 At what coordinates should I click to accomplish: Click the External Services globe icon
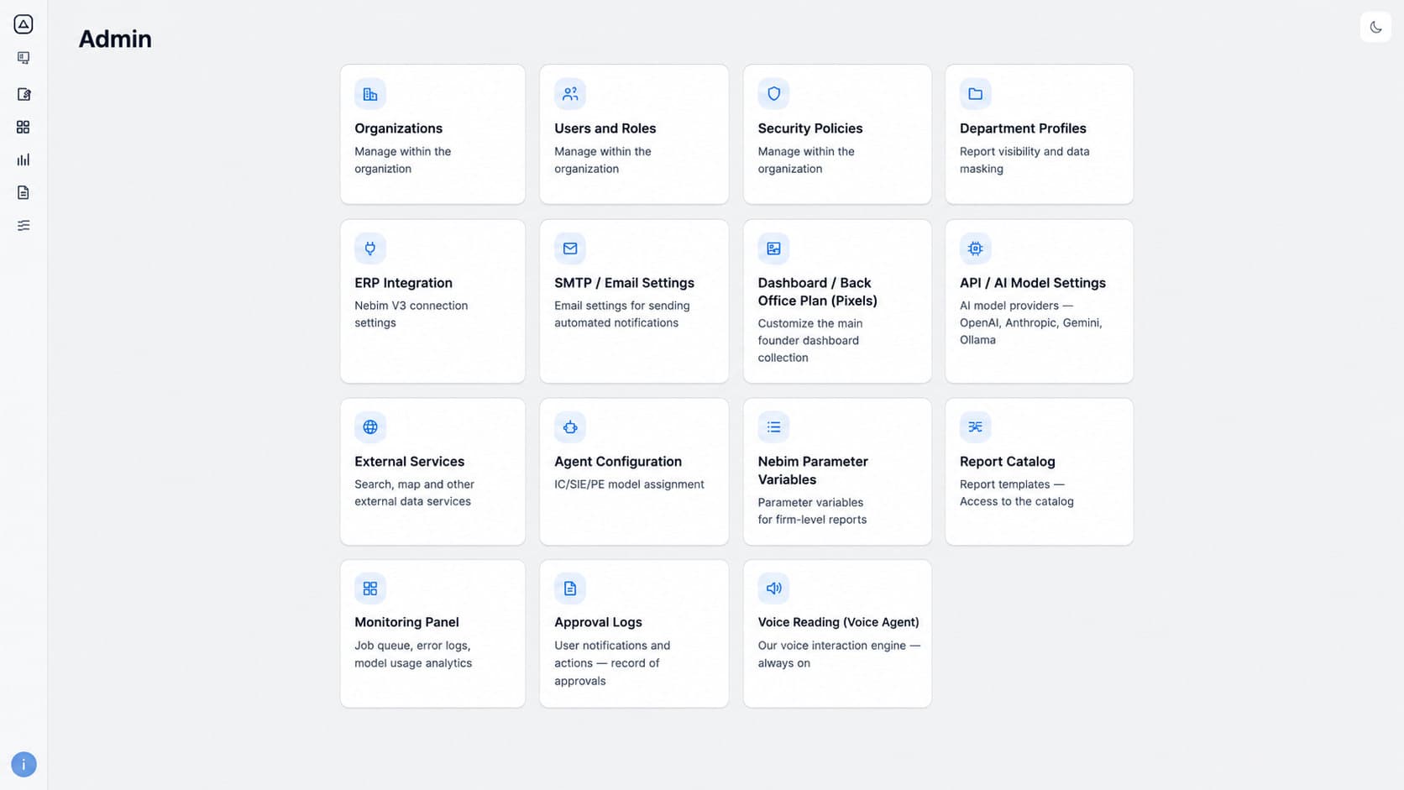tap(370, 427)
